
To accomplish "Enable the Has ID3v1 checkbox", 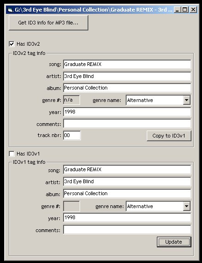I will pos(12,154).
